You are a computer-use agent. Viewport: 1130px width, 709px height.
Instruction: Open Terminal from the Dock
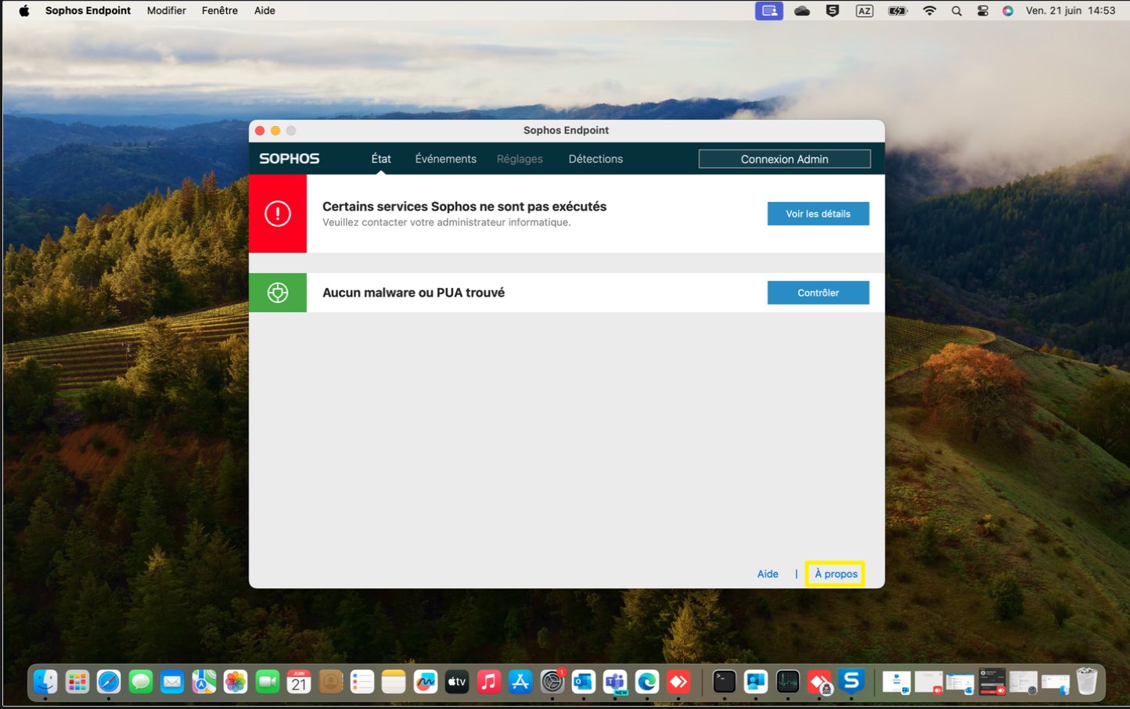coord(725,682)
